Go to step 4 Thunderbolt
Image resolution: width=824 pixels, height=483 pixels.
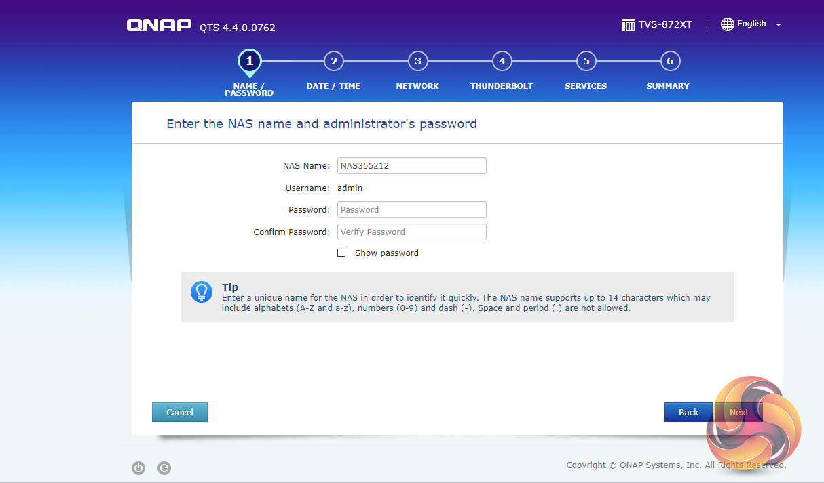pos(502,62)
